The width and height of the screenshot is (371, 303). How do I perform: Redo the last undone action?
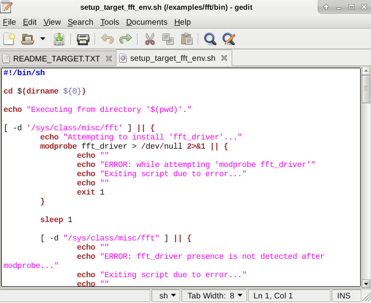126,39
